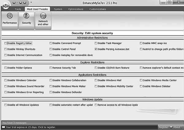Open the Performance tweaks section
The image size is (184, 130).
(10, 20)
